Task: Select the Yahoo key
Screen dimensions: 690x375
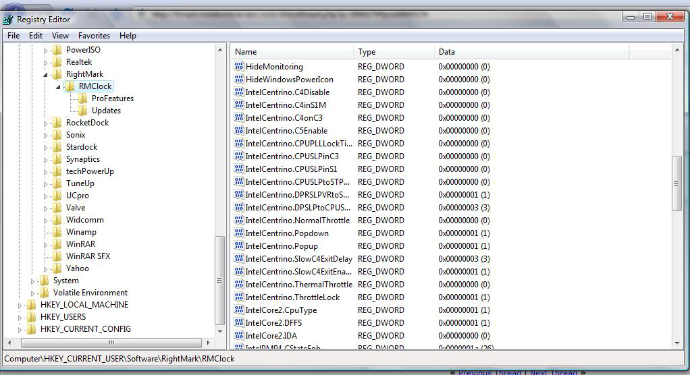Action: 78,268
